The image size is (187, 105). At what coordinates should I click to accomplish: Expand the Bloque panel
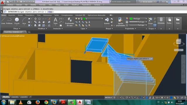[109, 29]
